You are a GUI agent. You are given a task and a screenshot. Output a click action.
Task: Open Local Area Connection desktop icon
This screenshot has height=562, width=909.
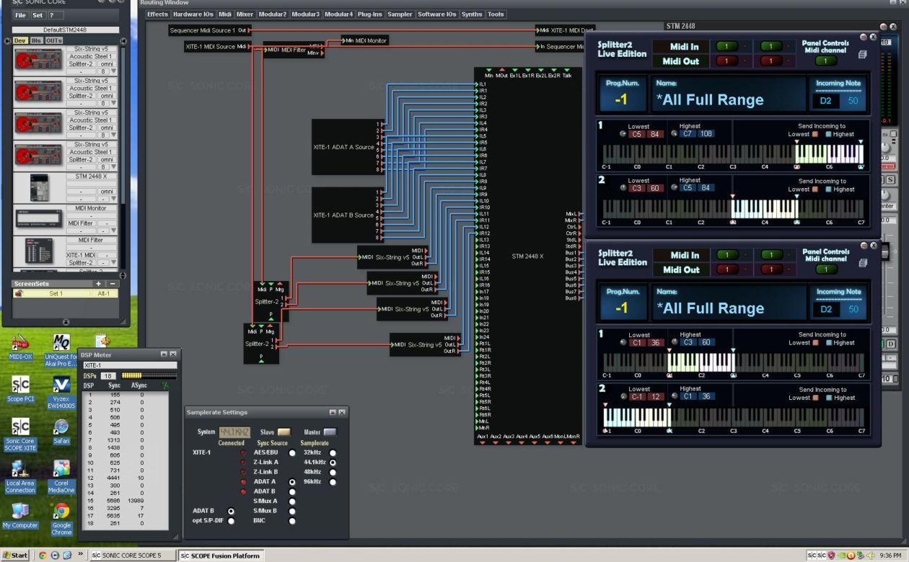point(20,476)
